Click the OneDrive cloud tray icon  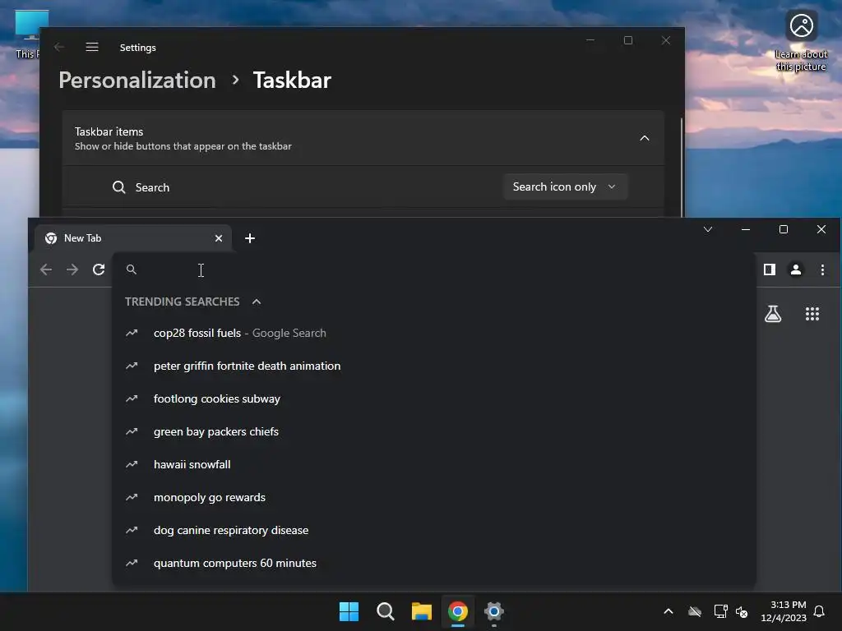point(695,611)
